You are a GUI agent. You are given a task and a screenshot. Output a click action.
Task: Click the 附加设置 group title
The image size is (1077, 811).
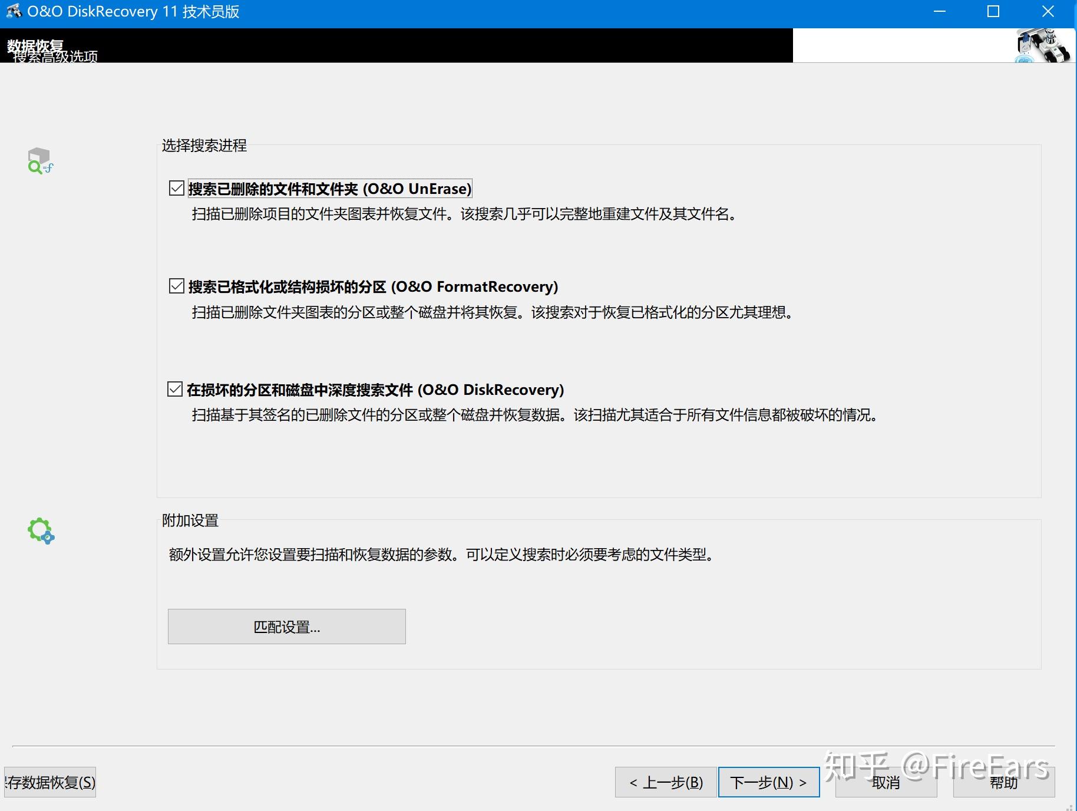(190, 520)
